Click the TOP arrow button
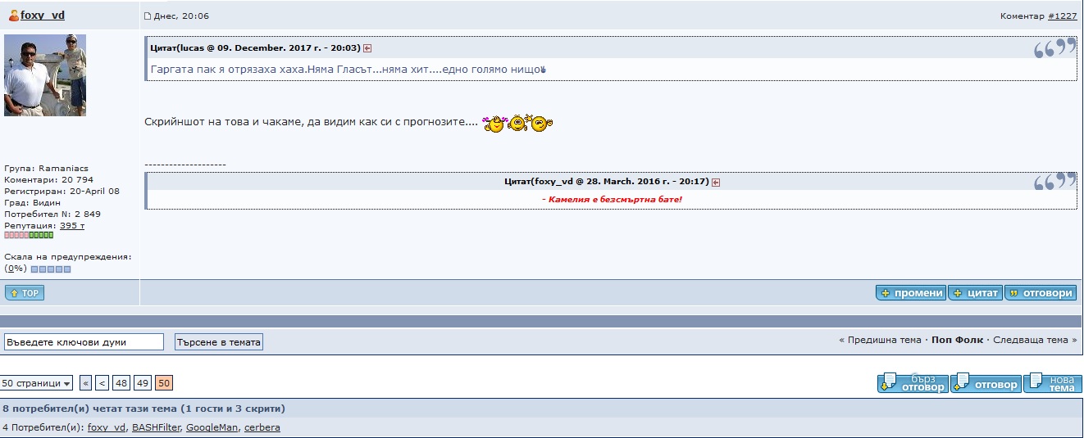Image resolution: width=1084 pixels, height=438 pixels. pyautogui.click(x=25, y=293)
